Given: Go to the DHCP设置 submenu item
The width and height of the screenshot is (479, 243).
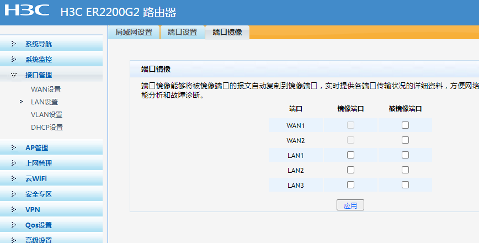Looking at the screenshot, I should coord(47,128).
